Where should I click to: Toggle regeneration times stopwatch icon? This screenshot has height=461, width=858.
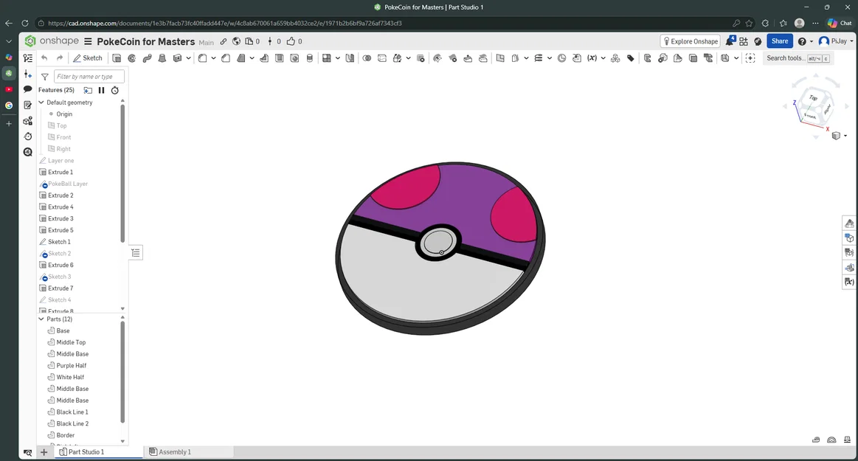(x=115, y=90)
